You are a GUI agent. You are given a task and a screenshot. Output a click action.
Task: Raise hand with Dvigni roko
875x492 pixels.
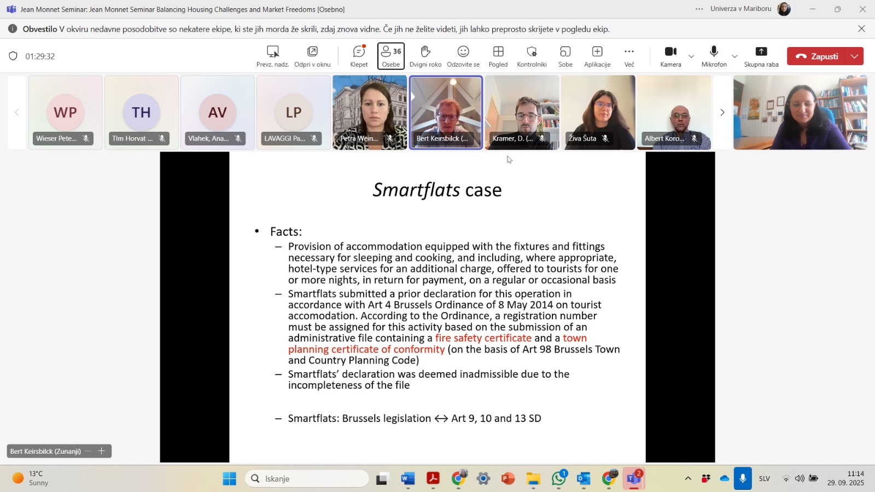click(x=425, y=56)
